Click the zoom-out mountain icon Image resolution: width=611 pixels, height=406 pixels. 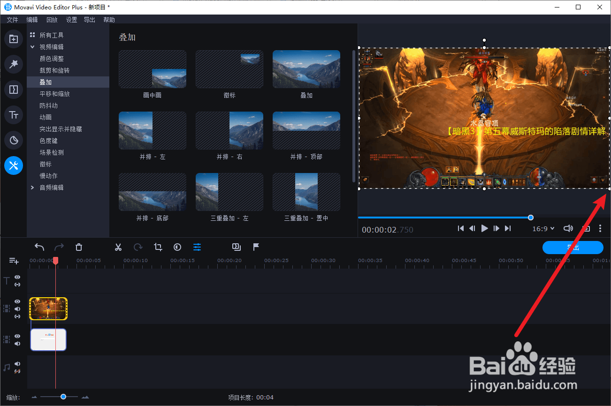tap(34, 397)
